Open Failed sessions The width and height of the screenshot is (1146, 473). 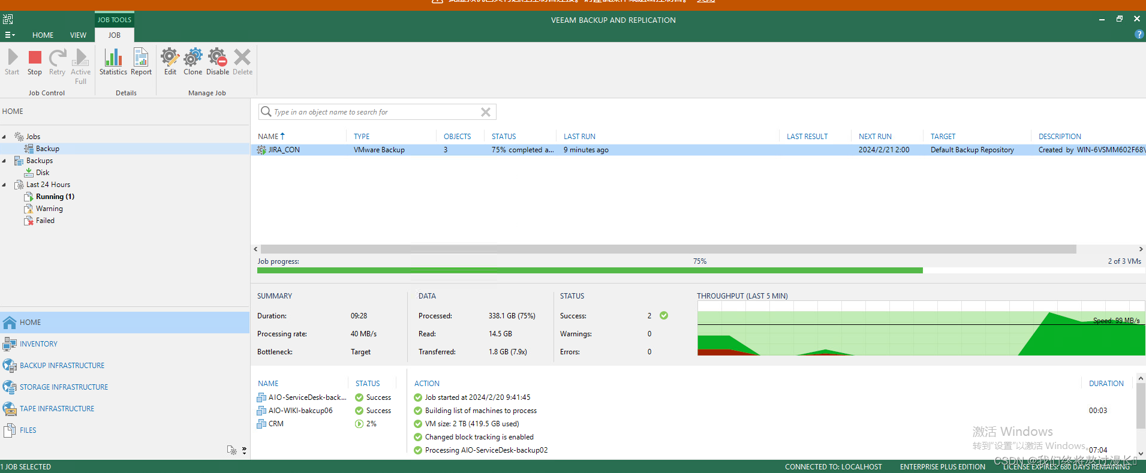pyautogui.click(x=45, y=221)
